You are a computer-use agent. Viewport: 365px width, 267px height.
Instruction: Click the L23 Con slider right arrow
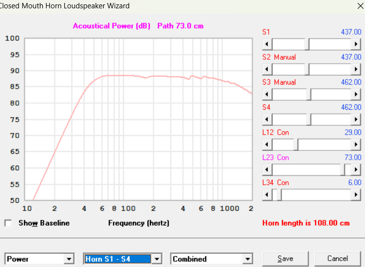coord(356,170)
